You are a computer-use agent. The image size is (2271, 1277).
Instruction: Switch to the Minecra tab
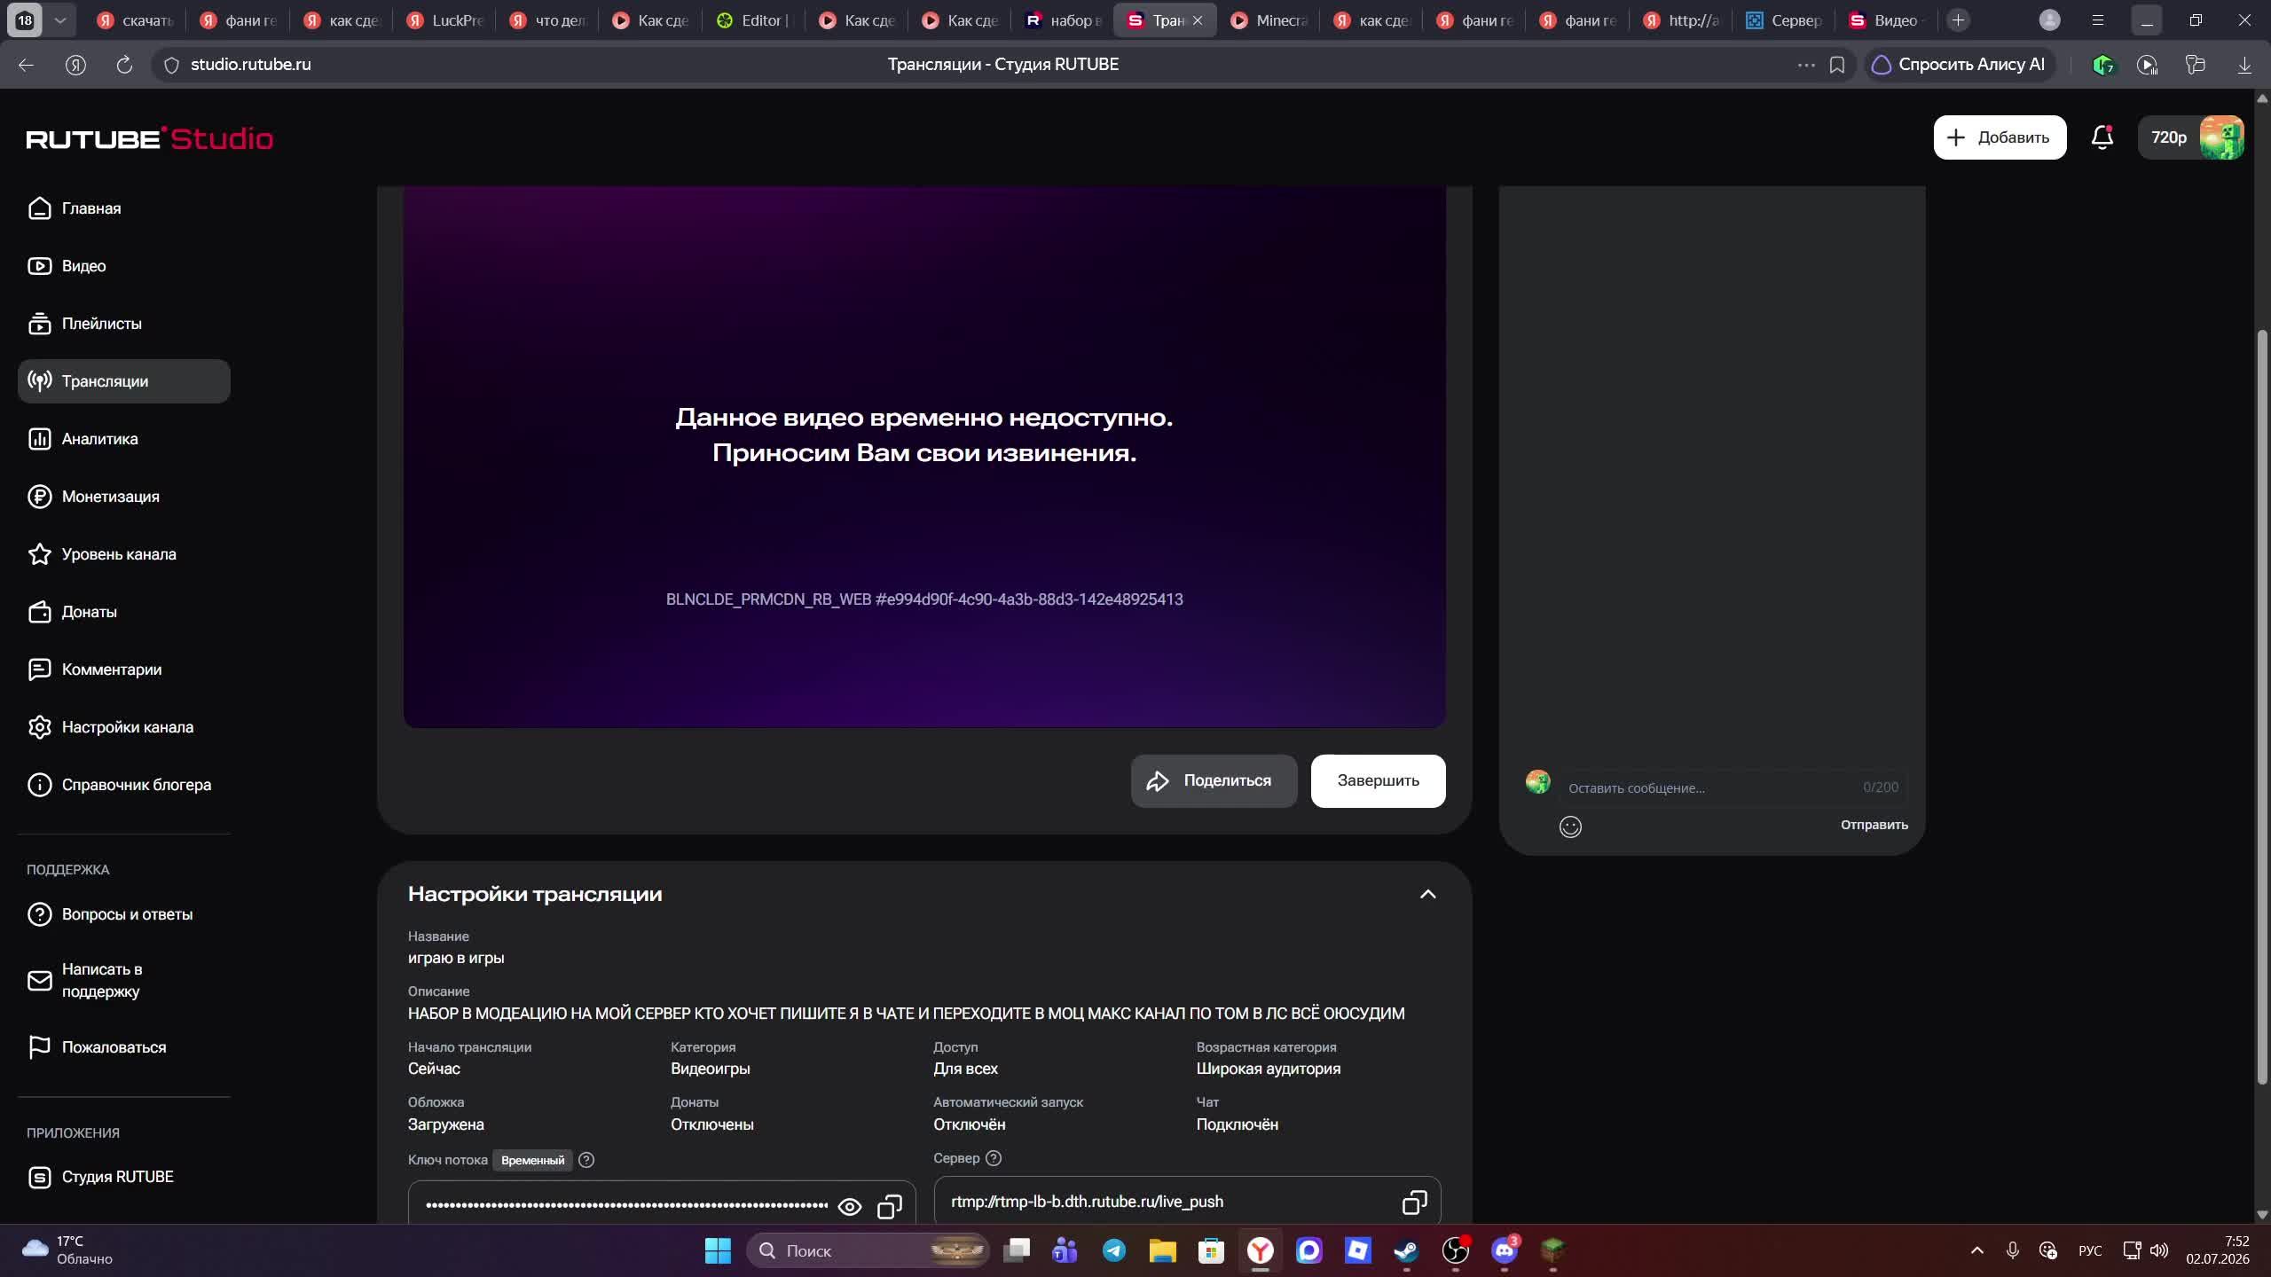tap(1269, 20)
